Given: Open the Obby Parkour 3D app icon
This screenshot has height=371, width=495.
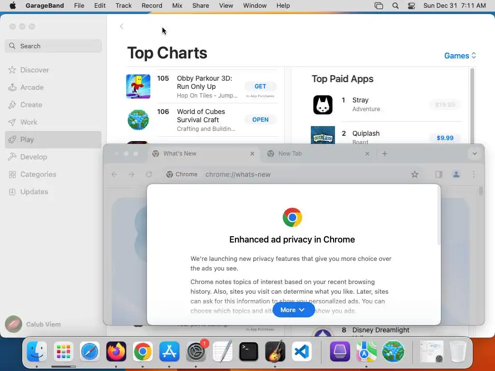Looking at the screenshot, I should point(138,86).
